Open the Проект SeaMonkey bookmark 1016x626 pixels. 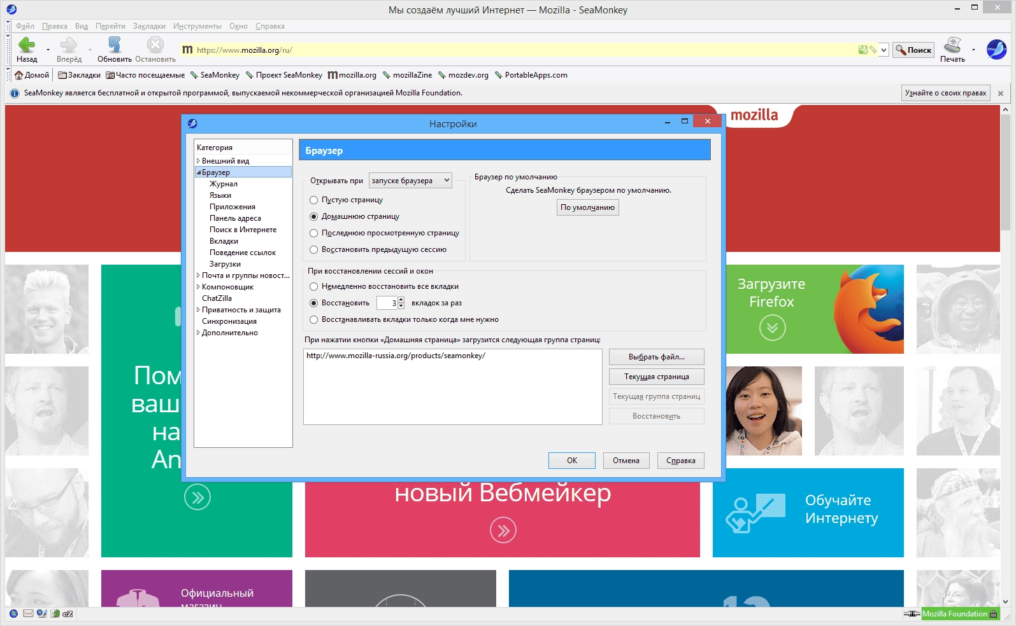284,75
